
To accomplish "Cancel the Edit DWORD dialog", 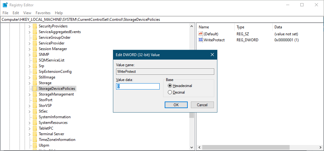I will (x=202, y=105).
